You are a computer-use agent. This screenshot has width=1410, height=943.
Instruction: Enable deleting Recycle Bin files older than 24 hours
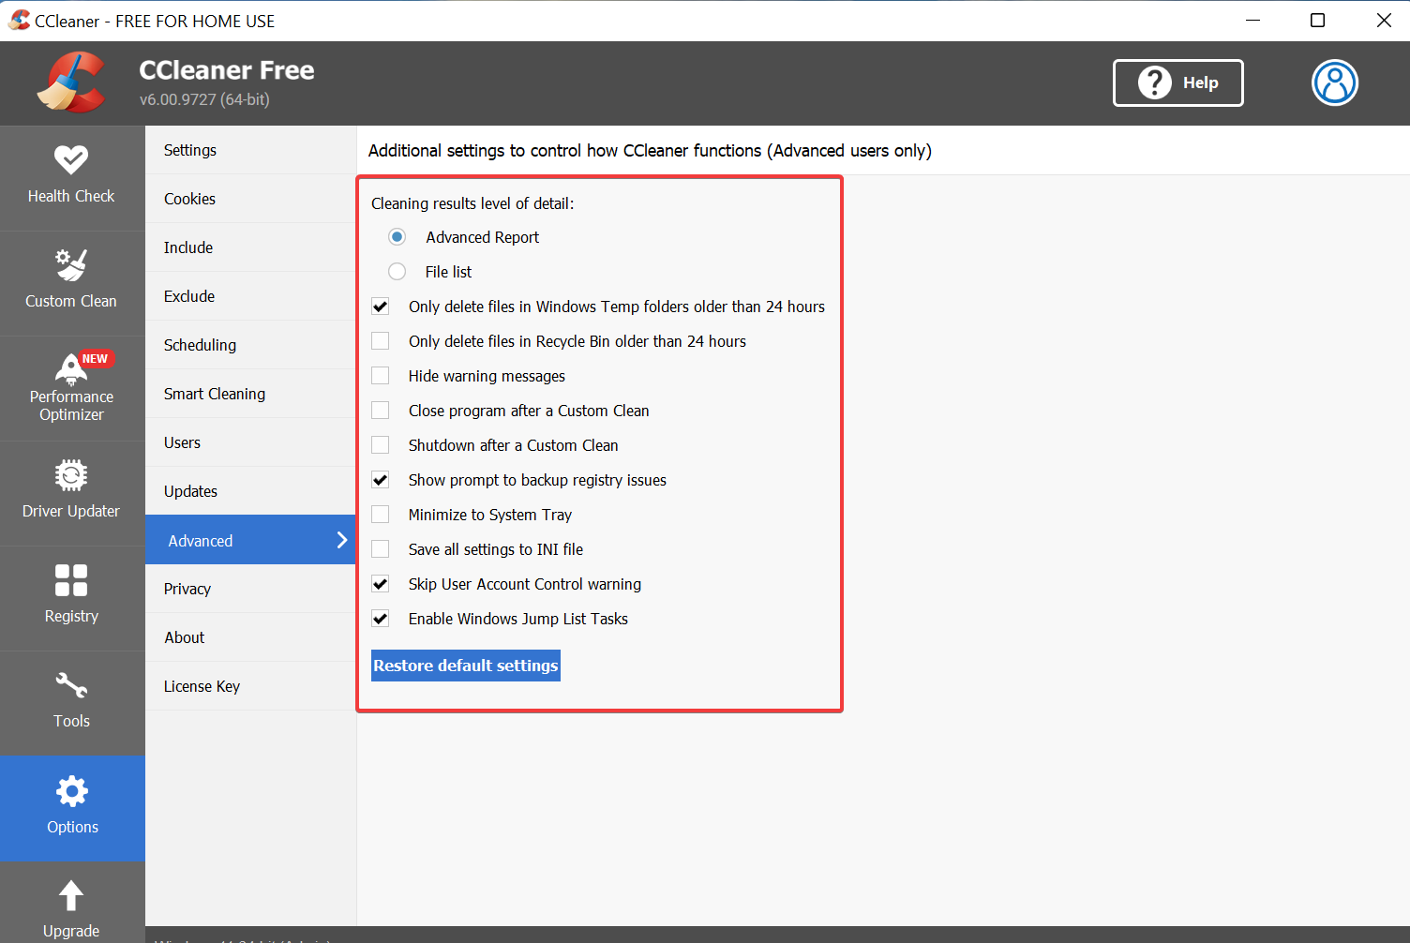(380, 340)
